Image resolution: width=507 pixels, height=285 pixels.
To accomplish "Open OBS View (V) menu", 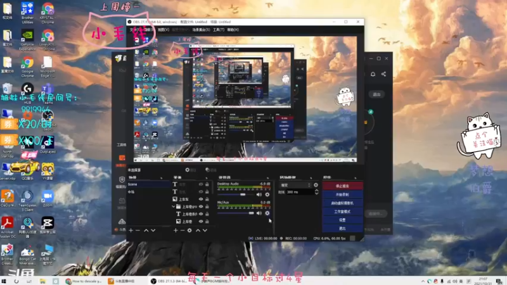I will [164, 30].
